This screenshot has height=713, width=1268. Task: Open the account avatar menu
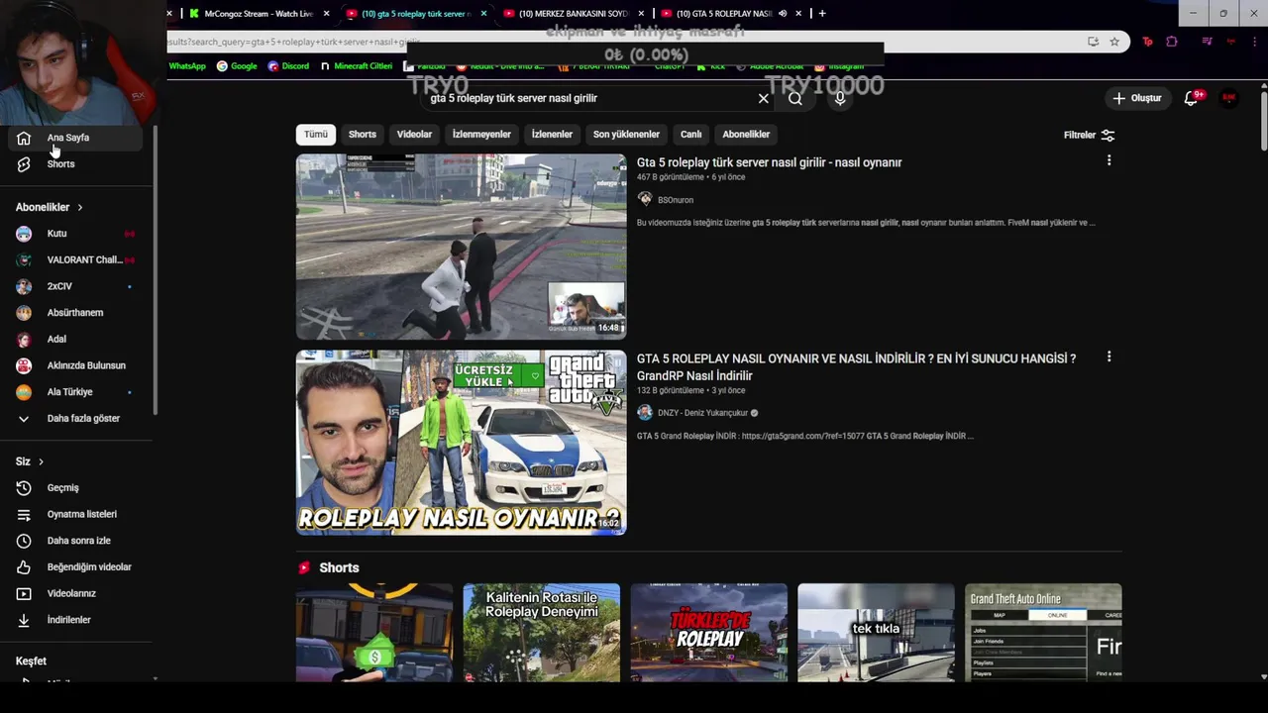[x=1228, y=98]
